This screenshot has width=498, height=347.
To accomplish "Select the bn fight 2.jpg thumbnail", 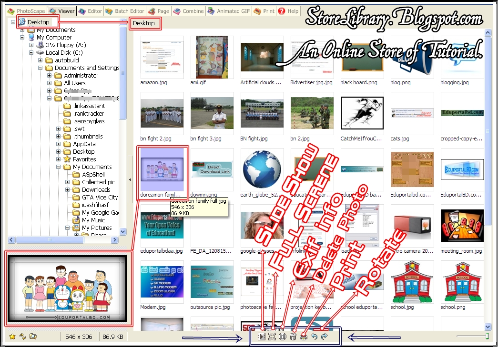I will point(162,114).
